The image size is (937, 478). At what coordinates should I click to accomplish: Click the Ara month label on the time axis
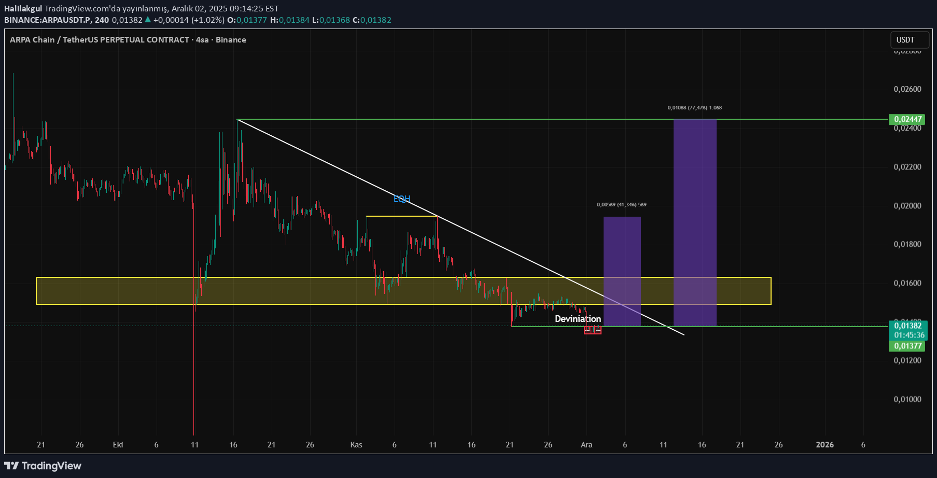(586, 445)
